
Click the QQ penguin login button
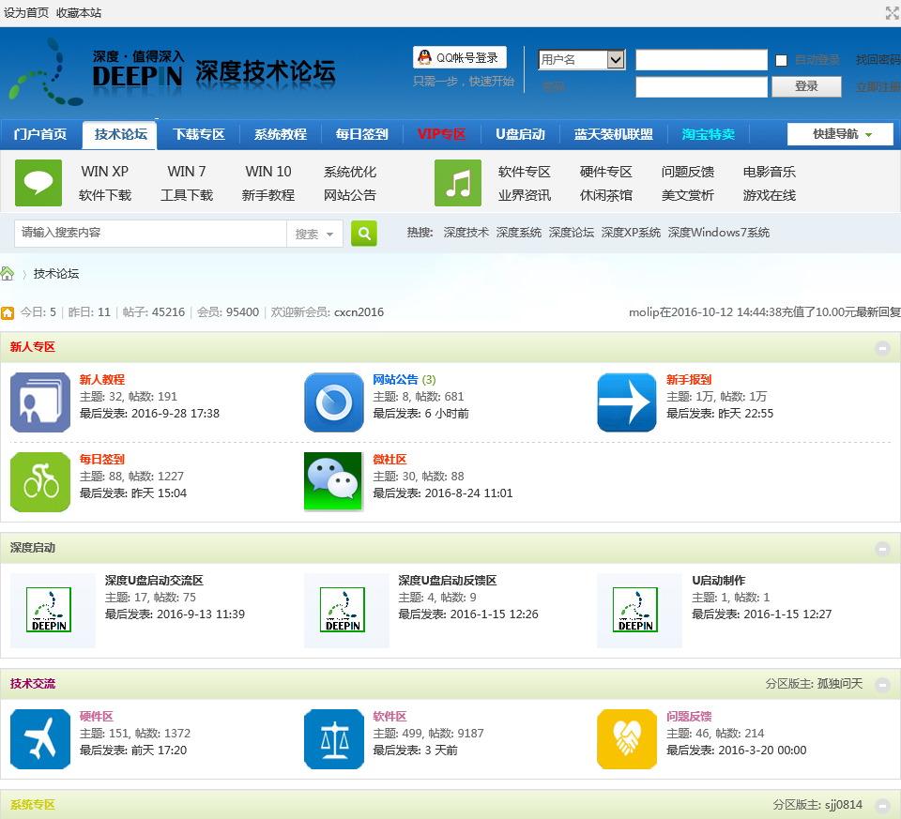[460, 57]
